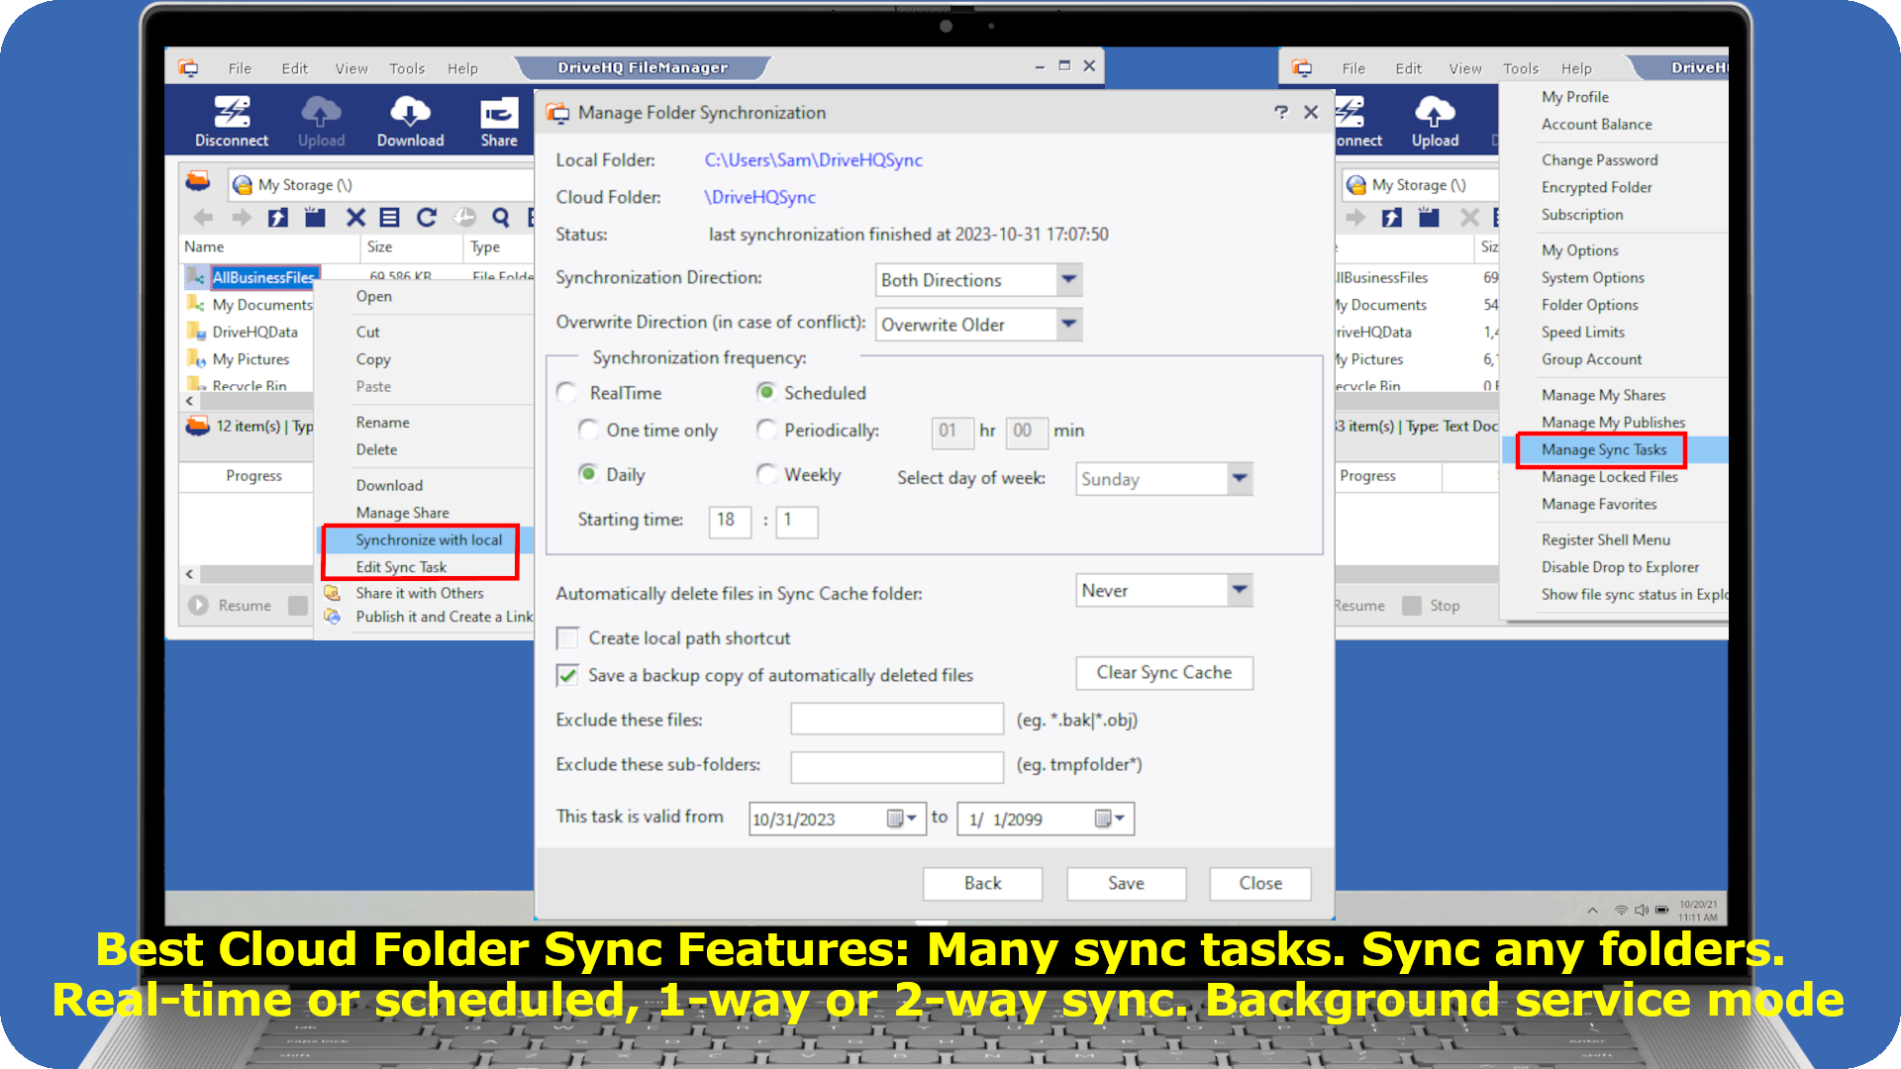
Task: Select Manage Sync Tasks in Tools menu
Action: [x=1603, y=449]
